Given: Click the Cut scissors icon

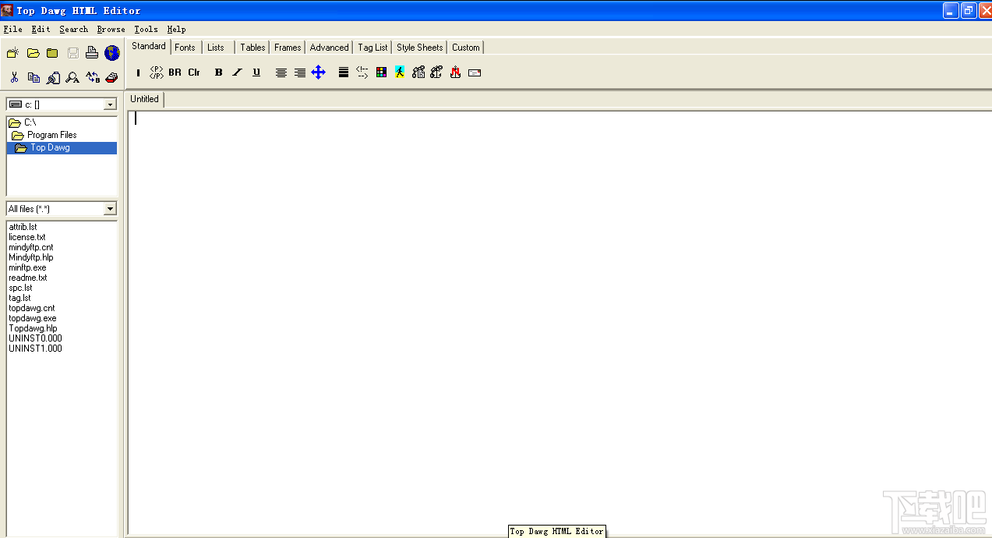Looking at the screenshot, I should [x=14, y=77].
